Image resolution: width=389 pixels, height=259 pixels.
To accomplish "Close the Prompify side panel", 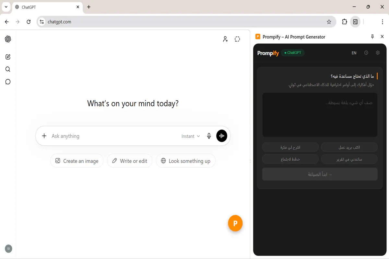I will (x=382, y=37).
